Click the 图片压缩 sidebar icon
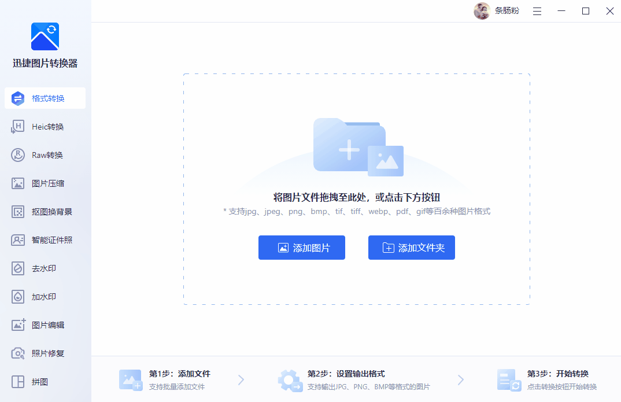This screenshot has height=402, width=621. click(x=18, y=183)
